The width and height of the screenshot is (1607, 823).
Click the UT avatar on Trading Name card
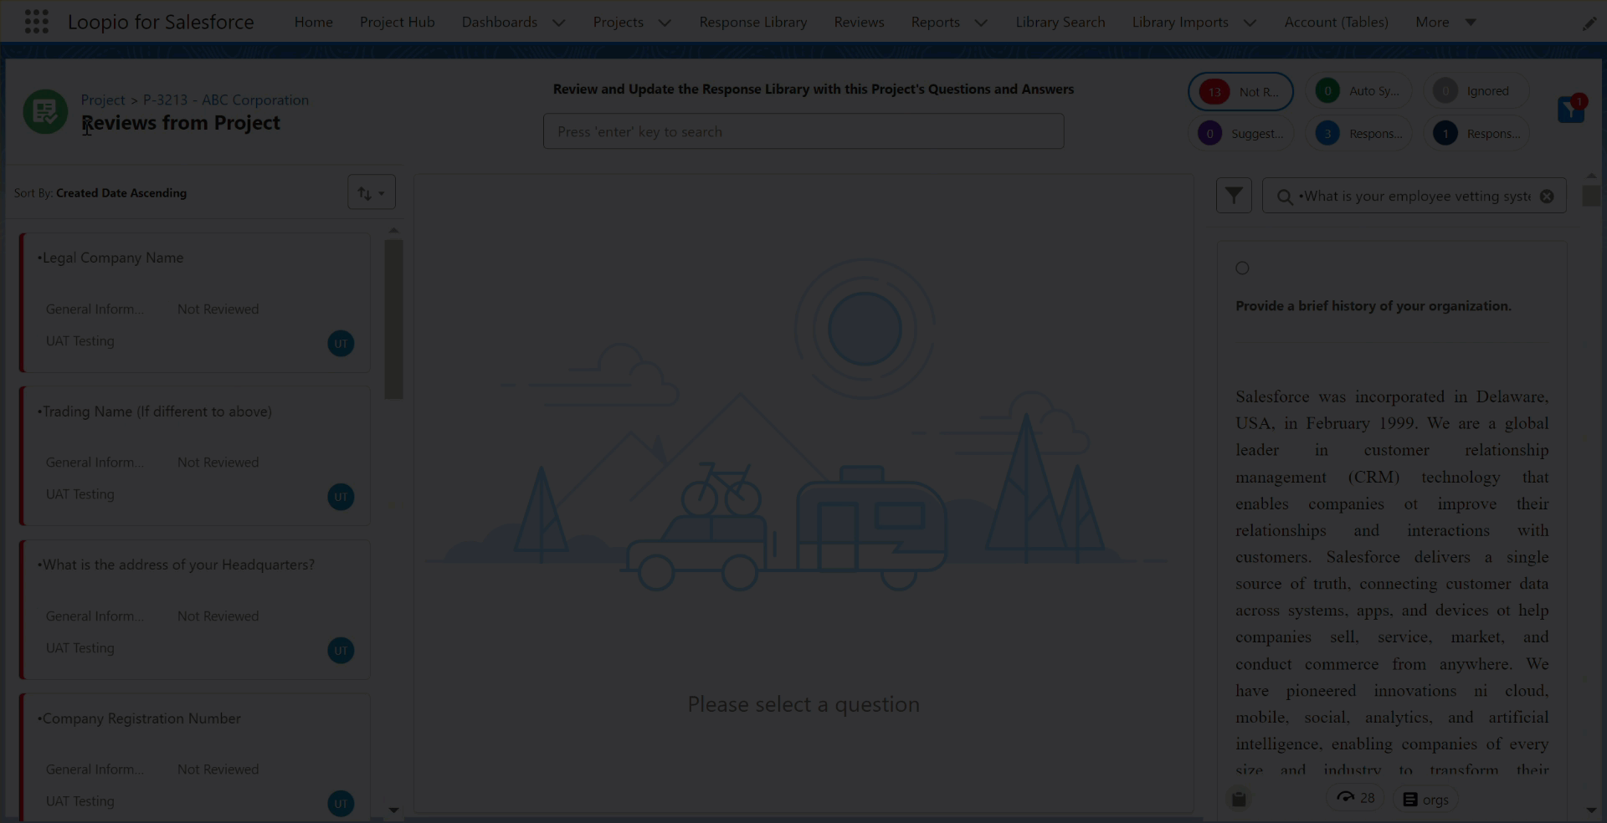(341, 496)
